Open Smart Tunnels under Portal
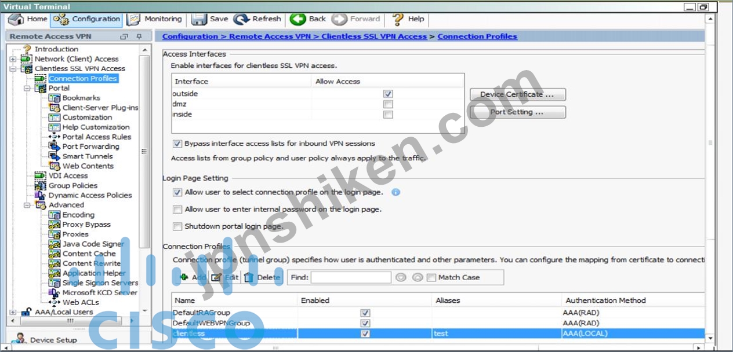 click(88, 156)
